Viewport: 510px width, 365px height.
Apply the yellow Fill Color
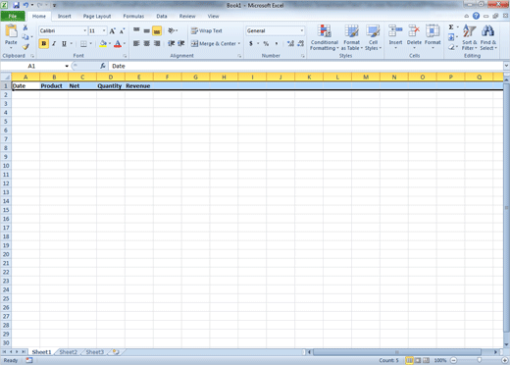tap(103, 43)
